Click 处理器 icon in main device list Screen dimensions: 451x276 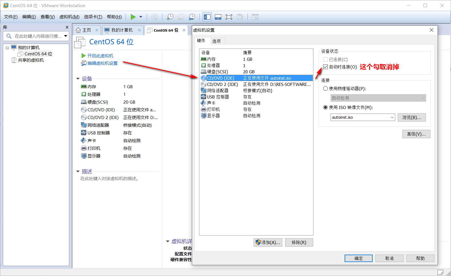point(84,94)
